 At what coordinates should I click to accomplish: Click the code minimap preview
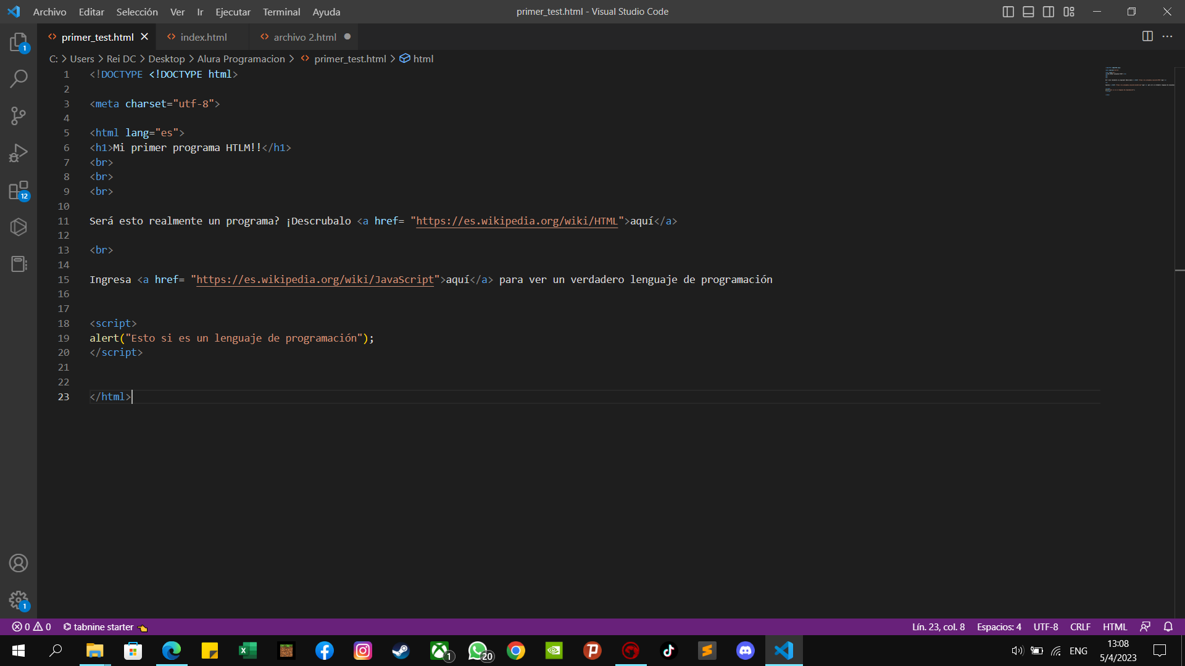[1139, 81]
